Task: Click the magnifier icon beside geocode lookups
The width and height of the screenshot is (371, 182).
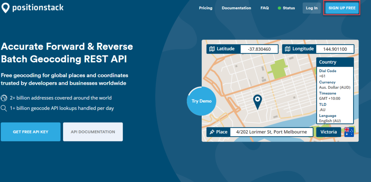Action: point(4,108)
